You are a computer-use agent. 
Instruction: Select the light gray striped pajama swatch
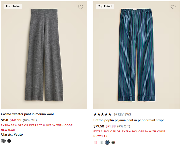[101, 142]
